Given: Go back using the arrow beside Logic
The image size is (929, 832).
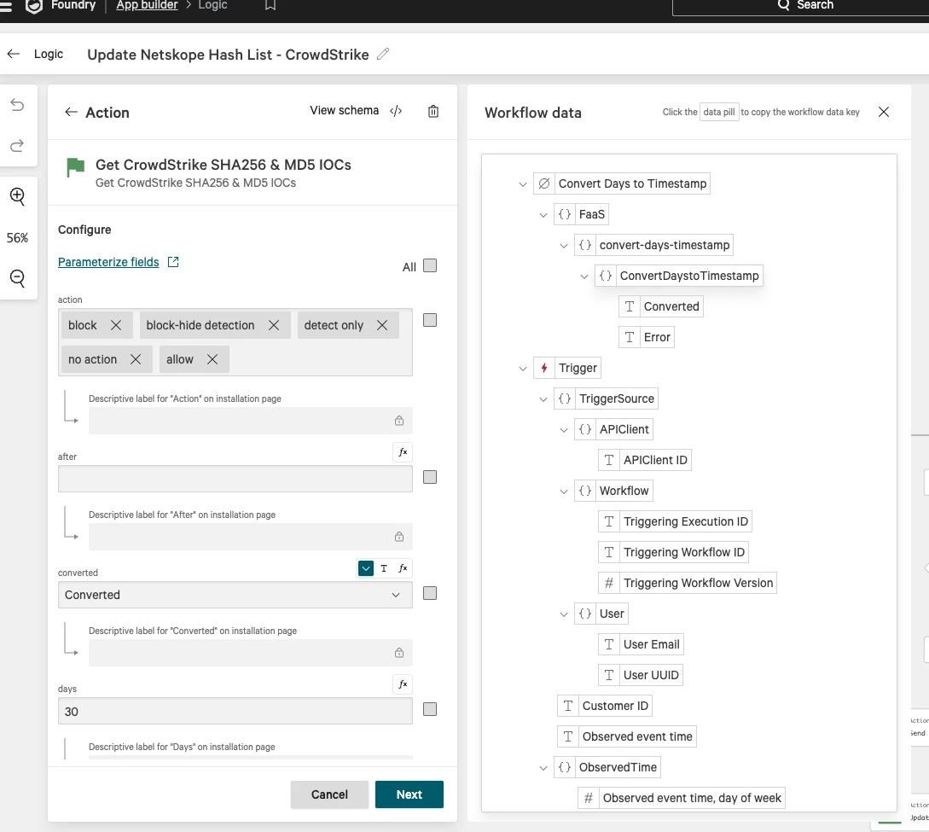Looking at the screenshot, I should pyautogui.click(x=14, y=54).
